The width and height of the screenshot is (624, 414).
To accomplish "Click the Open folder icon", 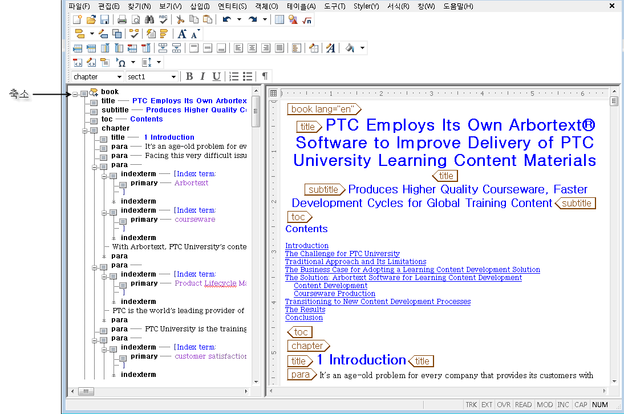I will (x=91, y=19).
